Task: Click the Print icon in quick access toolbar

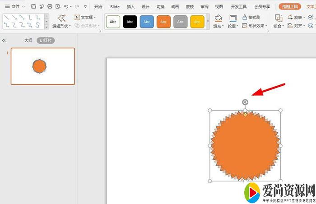Action: (x=50, y=7)
